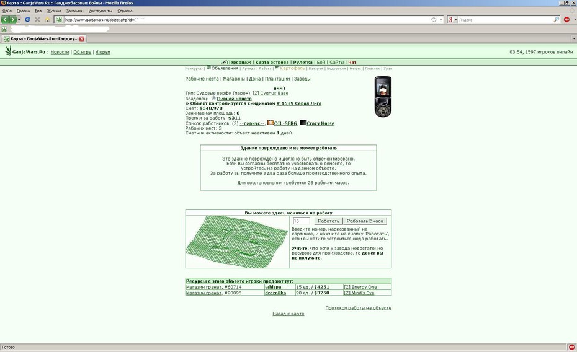Open the Правка menu
Screen dimensions: 577x352
(23, 11)
